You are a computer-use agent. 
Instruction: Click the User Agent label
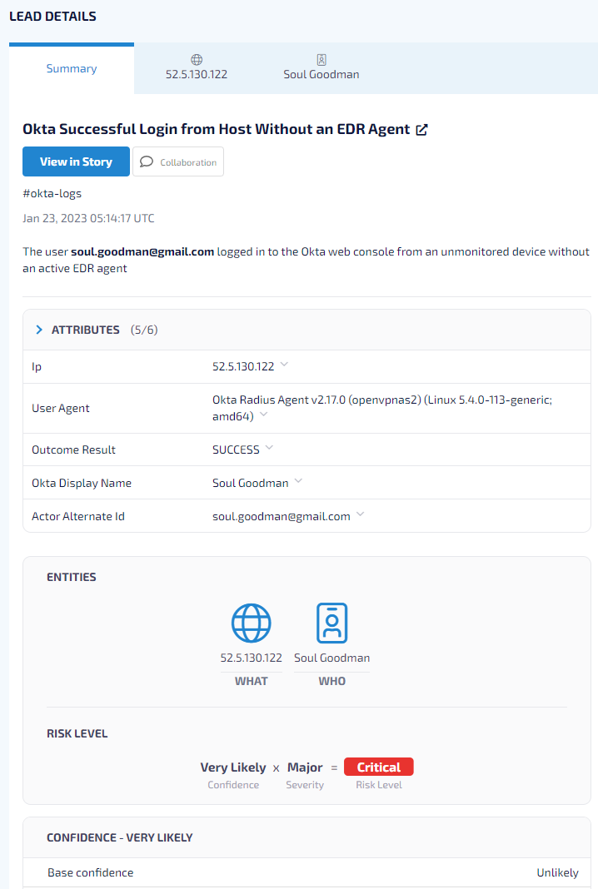coord(61,408)
